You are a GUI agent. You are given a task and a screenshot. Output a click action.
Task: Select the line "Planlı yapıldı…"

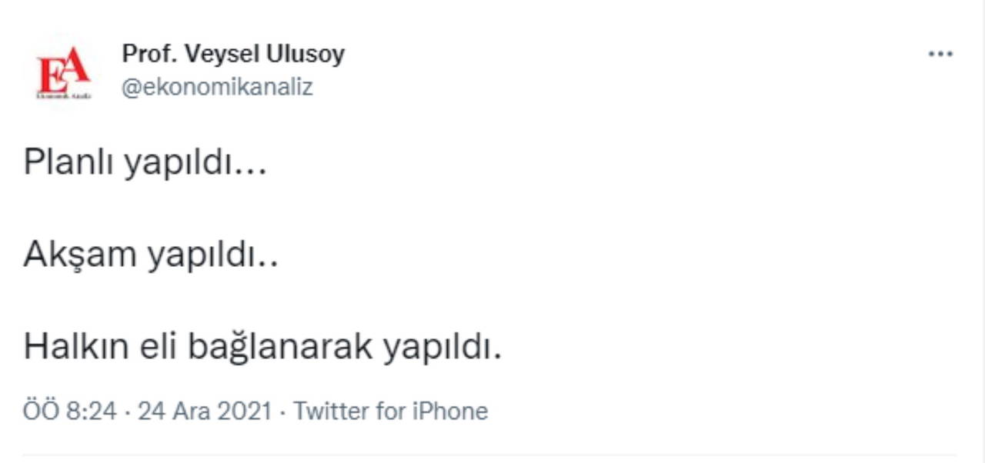pyautogui.click(x=145, y=162)
